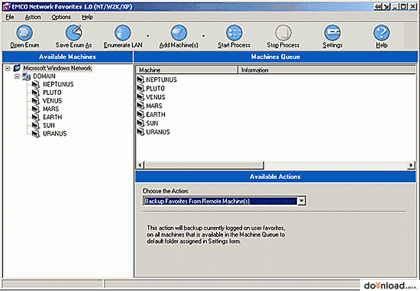Click the DOMAIN network icon

(27, 77)
